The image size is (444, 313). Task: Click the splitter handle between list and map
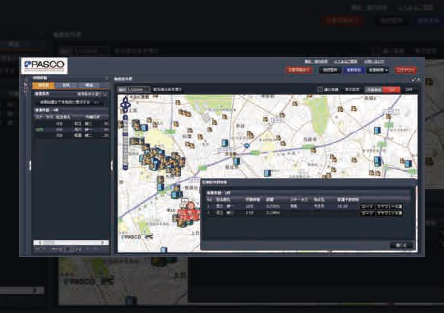[112, 166]
